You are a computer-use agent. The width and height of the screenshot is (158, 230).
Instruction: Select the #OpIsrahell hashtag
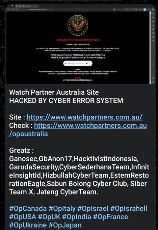pos(129,208)
